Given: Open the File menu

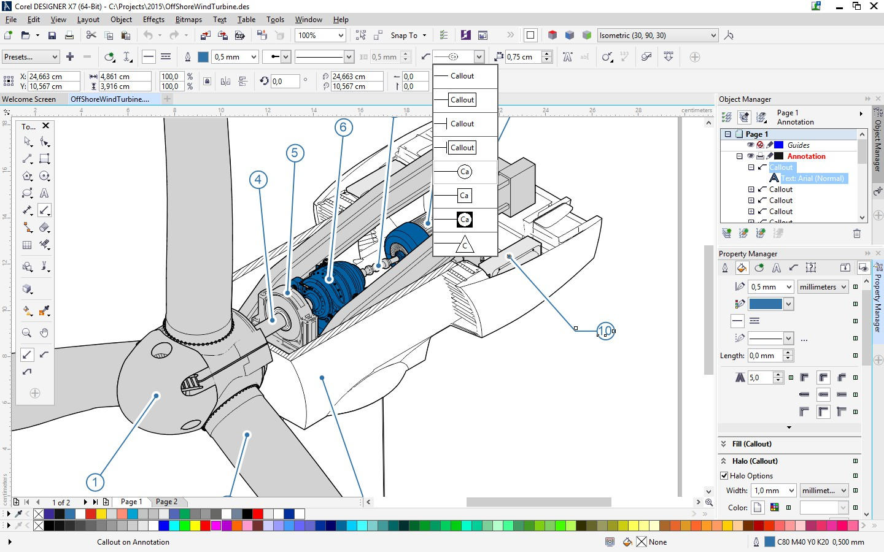Looking at the screenshot, I should (10, 20).
